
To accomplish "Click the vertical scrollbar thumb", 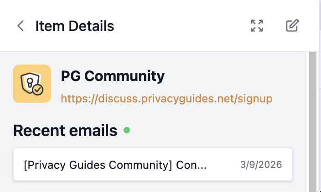I will click(x=313, y=118).
